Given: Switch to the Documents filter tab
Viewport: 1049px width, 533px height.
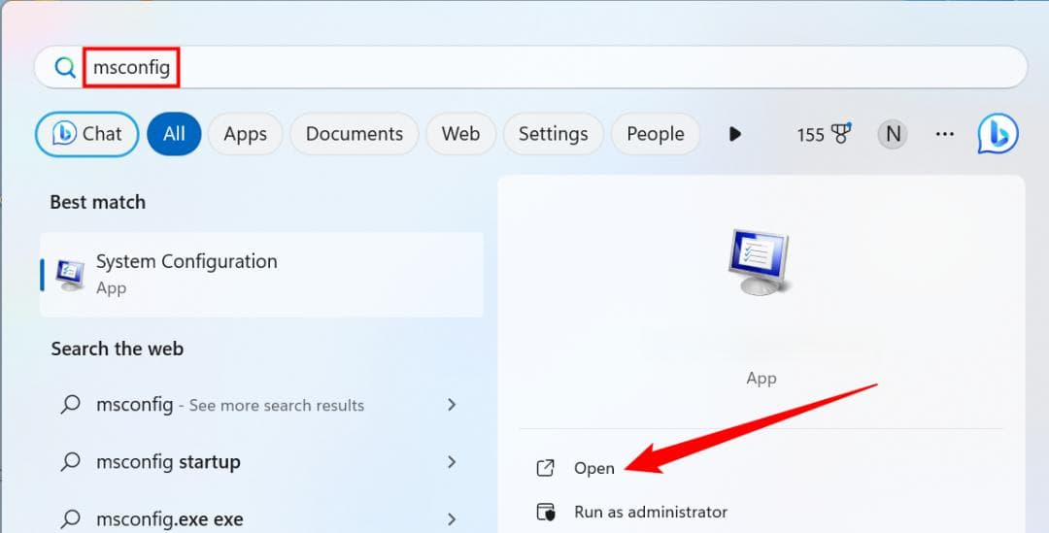Looking at the screenshot, I should (x=354, y=134).
